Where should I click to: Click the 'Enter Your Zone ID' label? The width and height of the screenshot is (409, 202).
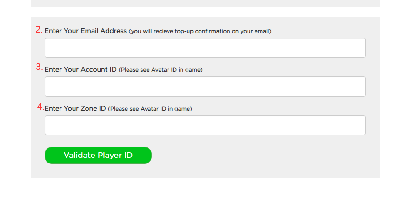[75, 108]
